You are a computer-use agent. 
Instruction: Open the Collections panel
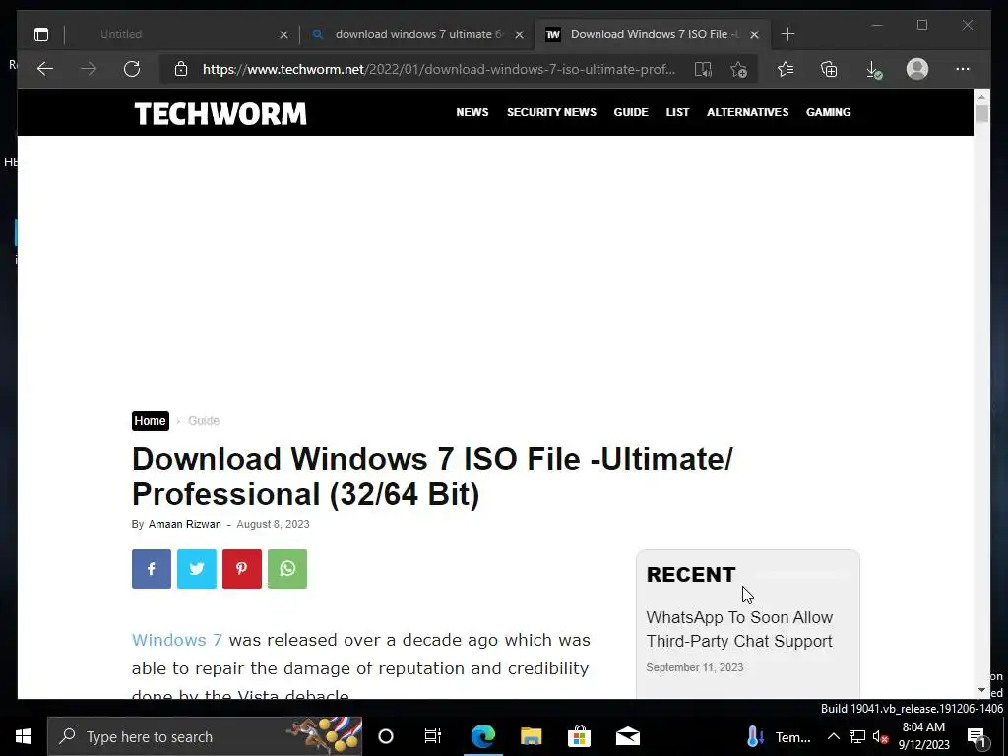[829, 69]
